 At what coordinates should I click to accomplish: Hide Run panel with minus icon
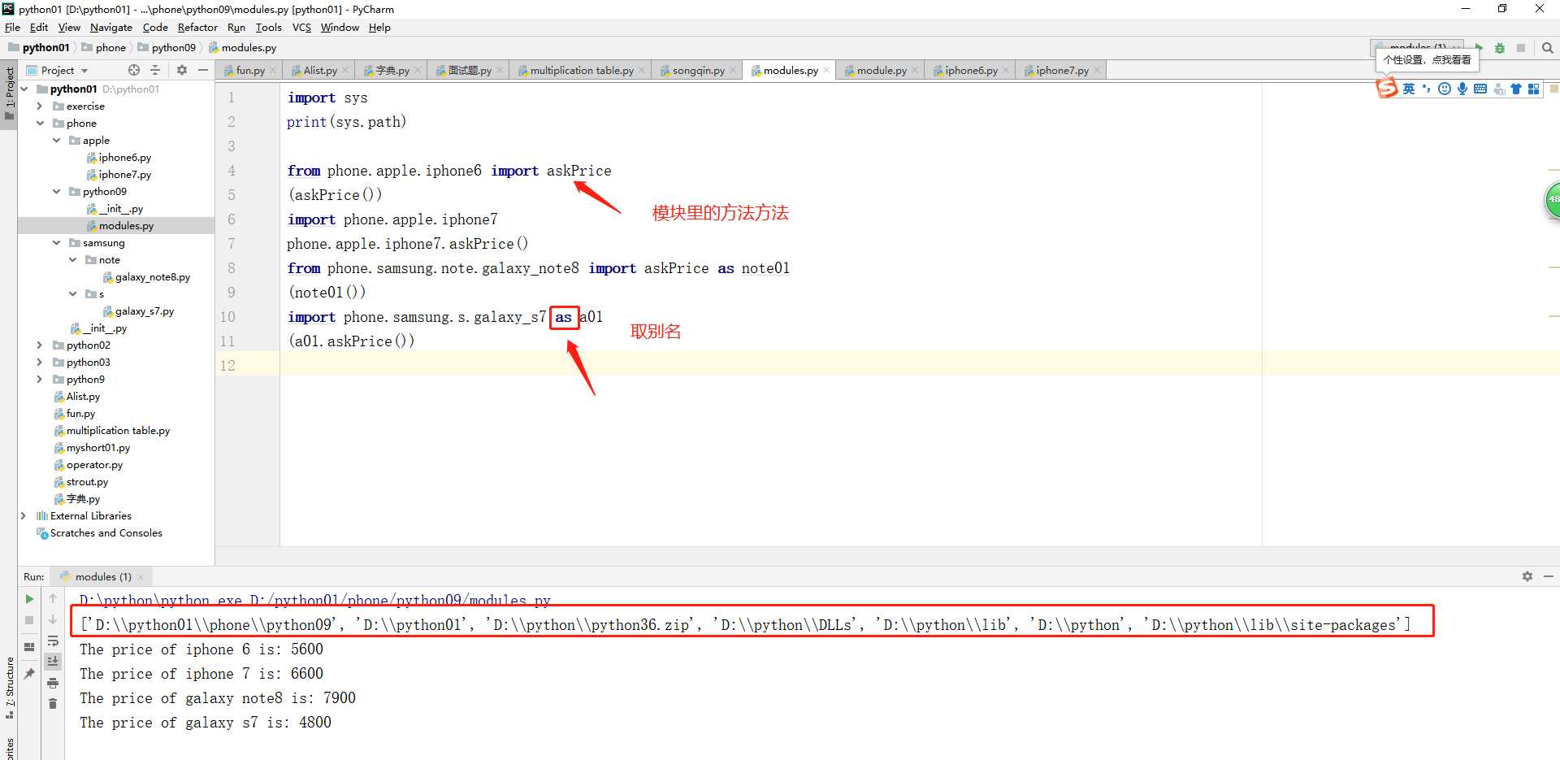(x=1549, y=576)
